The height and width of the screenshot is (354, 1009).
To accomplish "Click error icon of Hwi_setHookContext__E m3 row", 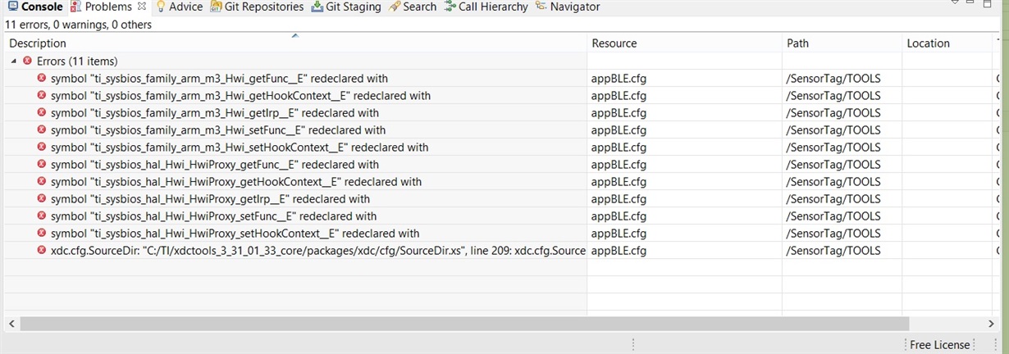I will click(42, 147).
